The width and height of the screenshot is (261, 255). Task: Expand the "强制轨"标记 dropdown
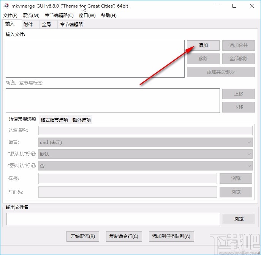click(x=145, y=166)
